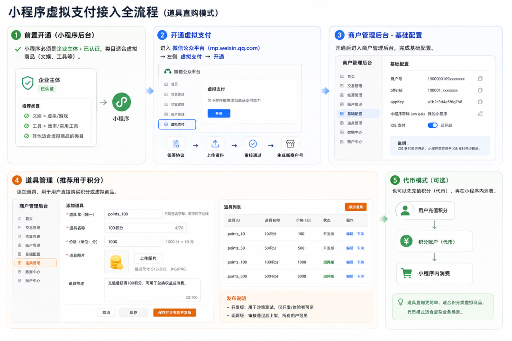This screenshot has height=341, width=512.
Task: Click the 企业主体 shield icon
Action: (x=28, y=83)
